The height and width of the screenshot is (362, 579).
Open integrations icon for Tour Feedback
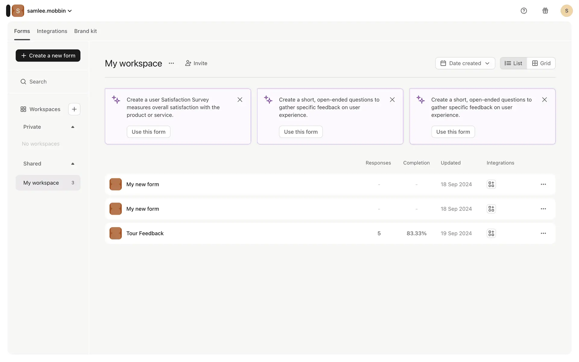(x=491, y=233)
